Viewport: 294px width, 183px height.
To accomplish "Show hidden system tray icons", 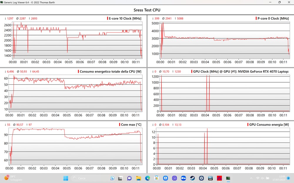I will [x=251, y=178].
